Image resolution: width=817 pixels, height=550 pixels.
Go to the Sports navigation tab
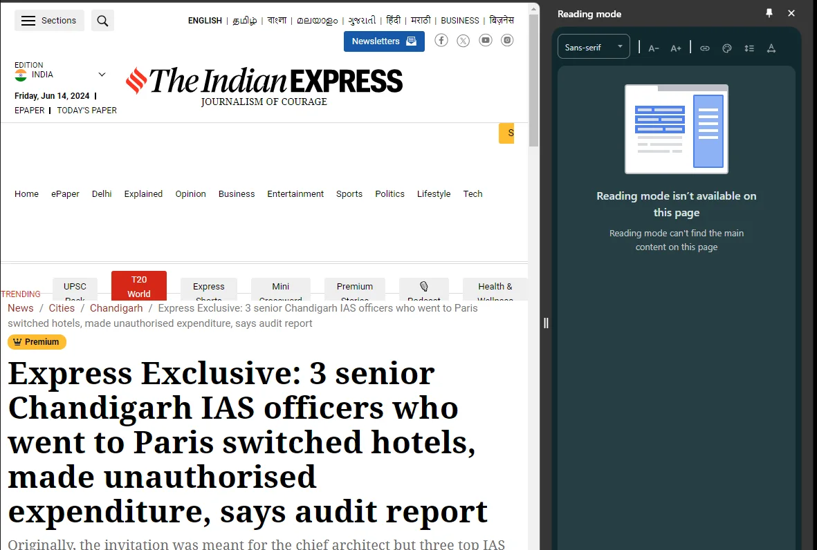[x=349, y=194]
